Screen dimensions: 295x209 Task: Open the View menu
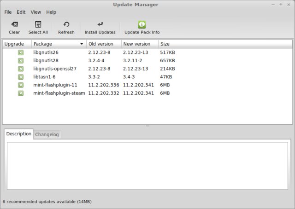[36, 12]
